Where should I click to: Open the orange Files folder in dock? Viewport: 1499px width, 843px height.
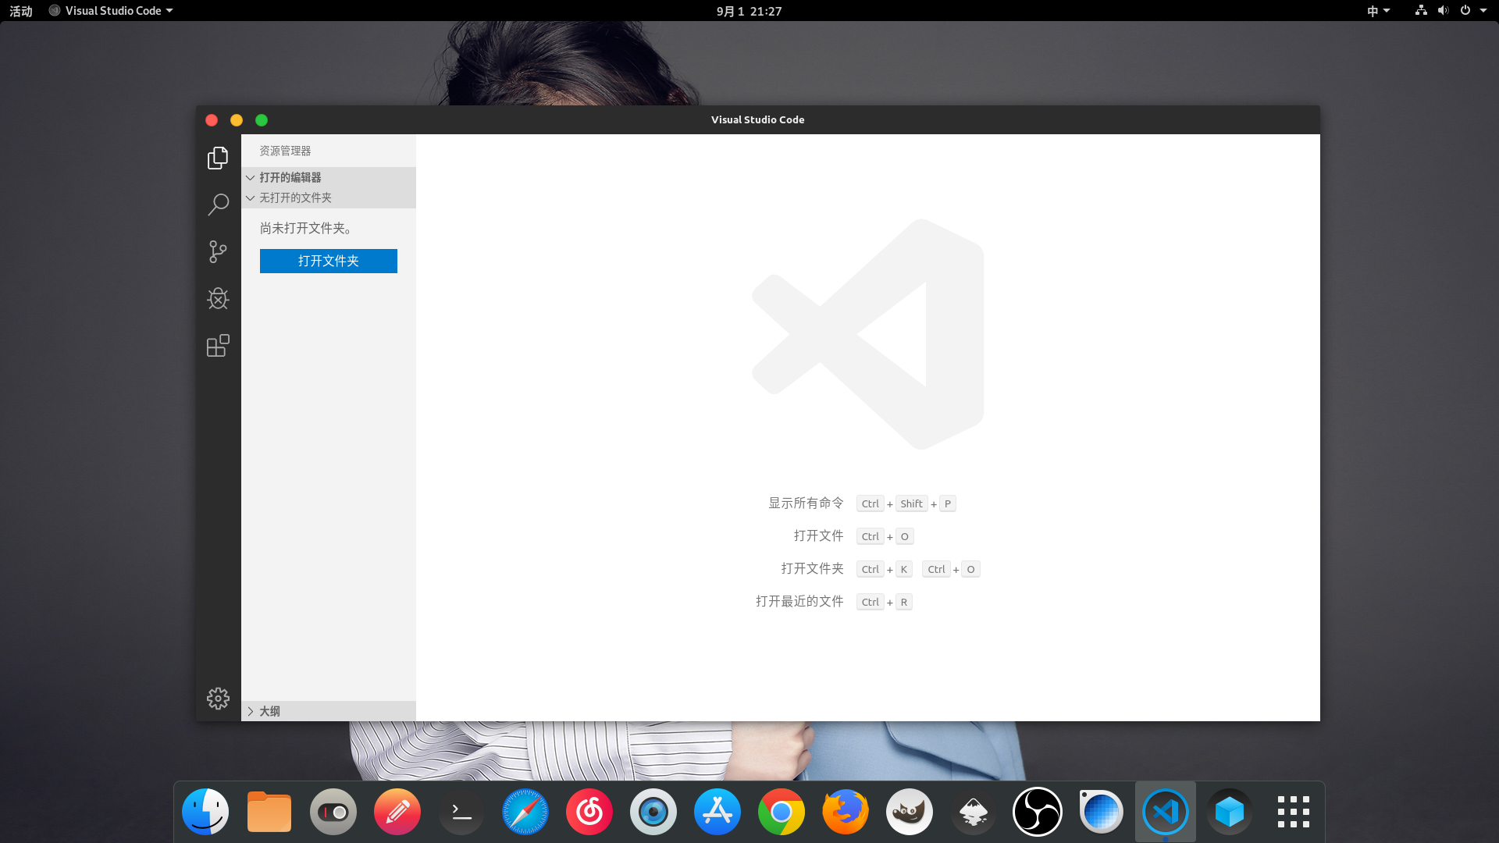coord(269,812)
